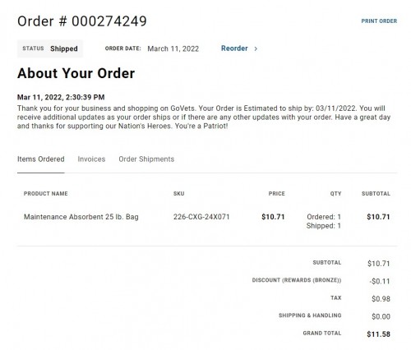Select the Items Ordered tab
The width and height of the screenshot is (411, 350).
(41, 159)
